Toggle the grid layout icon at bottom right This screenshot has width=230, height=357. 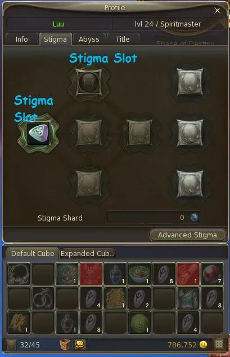[219, 344]
